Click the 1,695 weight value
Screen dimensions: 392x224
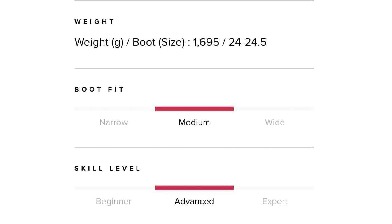click(x=206, y=42)
